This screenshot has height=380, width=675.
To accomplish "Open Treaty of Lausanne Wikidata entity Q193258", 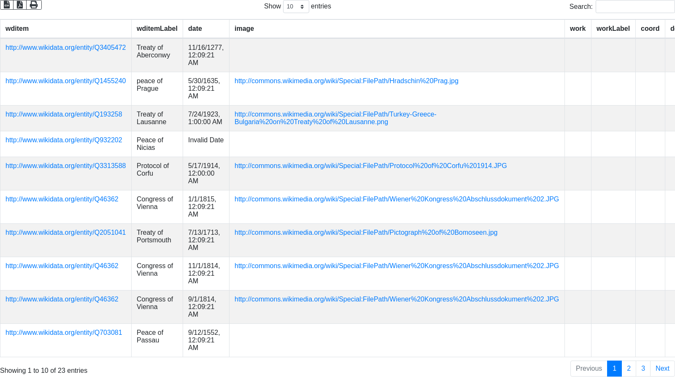I will [x=64, y=114].
